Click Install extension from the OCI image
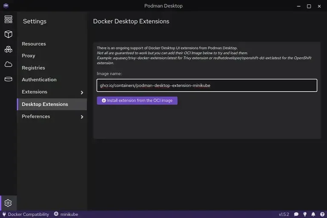This screenshot has width=327, height=218. 137,100
